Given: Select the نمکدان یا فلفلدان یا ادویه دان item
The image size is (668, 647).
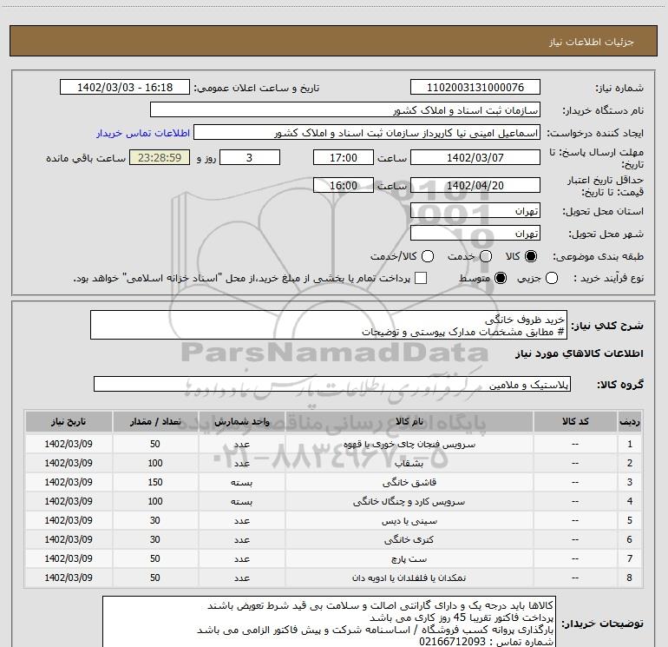Looking at the screenshot, I should tap(409, 578).
